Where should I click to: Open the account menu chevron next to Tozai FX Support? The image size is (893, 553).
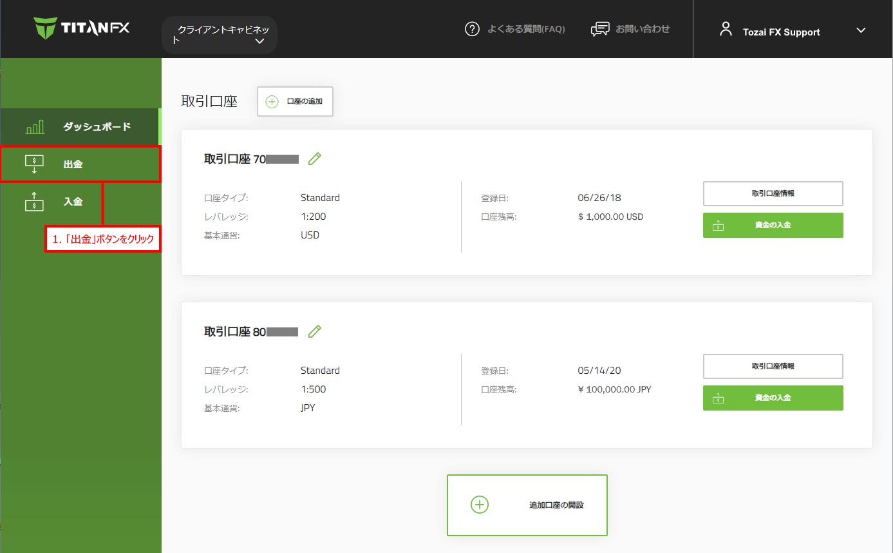pyautogui.click(x=861, y=29)
